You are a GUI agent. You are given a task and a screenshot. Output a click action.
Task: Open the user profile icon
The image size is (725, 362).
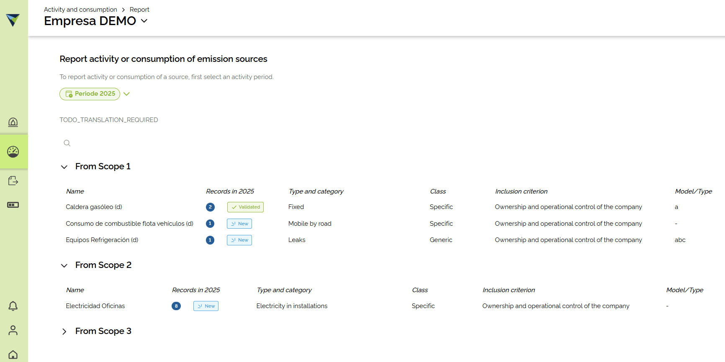[13, 330]
